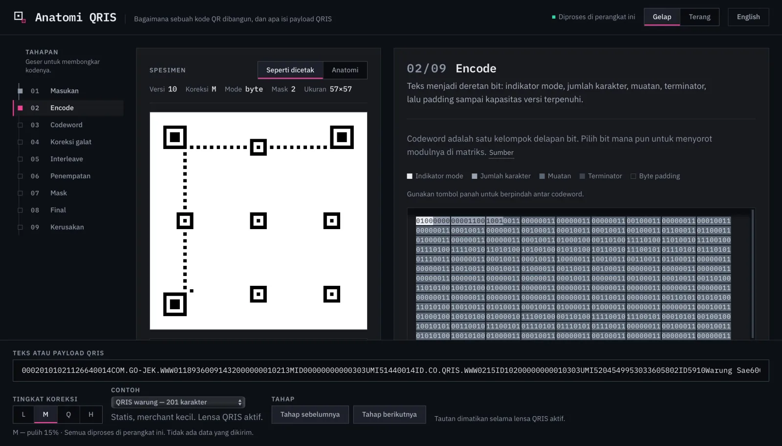Select correction level Q
782x446 pixels.
68,415
